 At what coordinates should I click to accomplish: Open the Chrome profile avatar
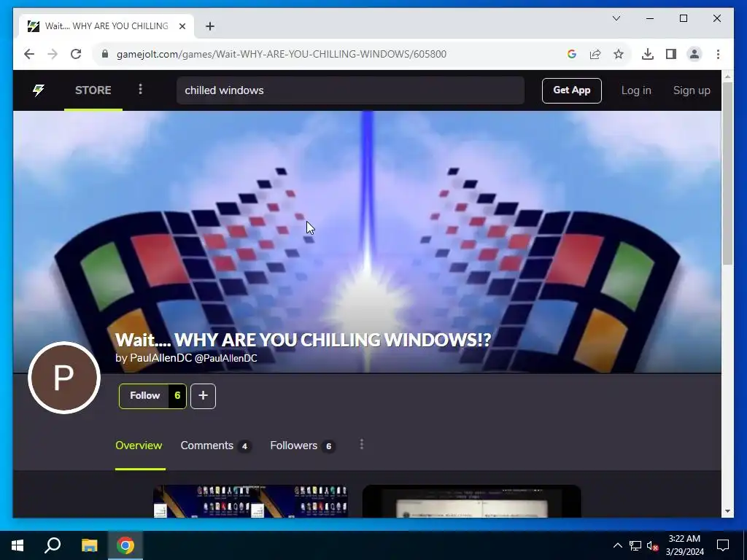[694, 54]
